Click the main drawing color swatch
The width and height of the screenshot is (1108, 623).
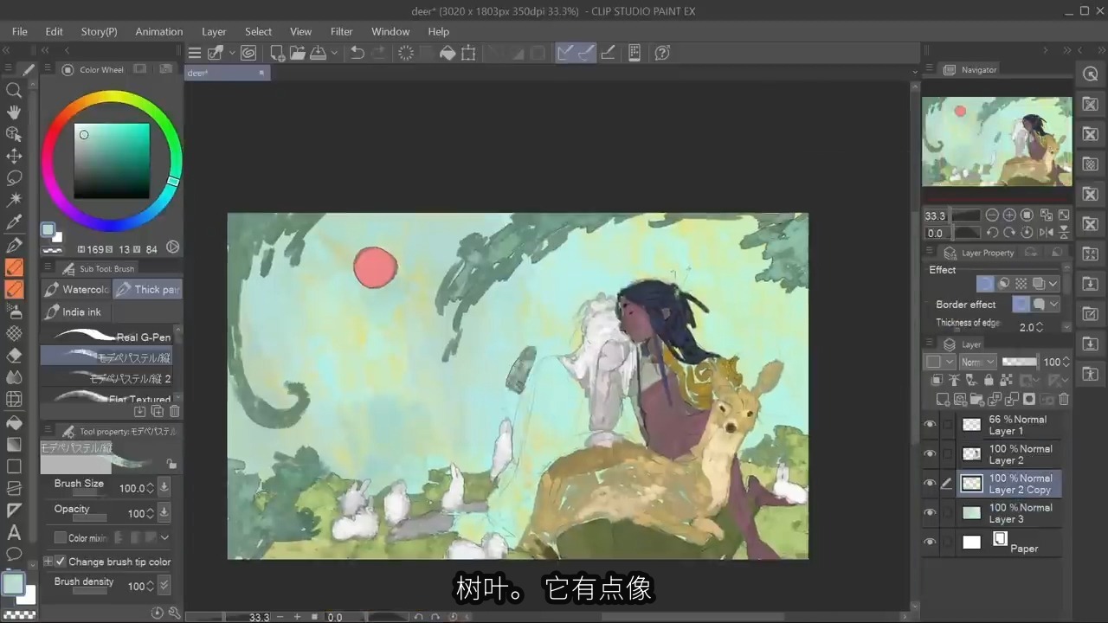[x=13, y=583]
